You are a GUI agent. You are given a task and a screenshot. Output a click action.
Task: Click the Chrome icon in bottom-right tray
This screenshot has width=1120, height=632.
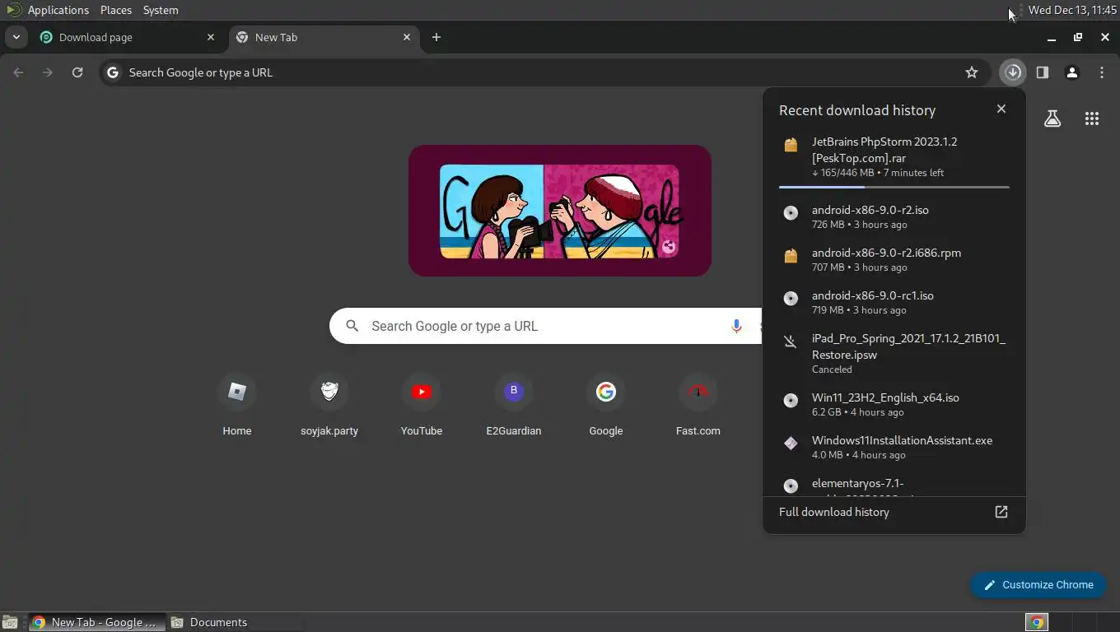point(1037,622)
